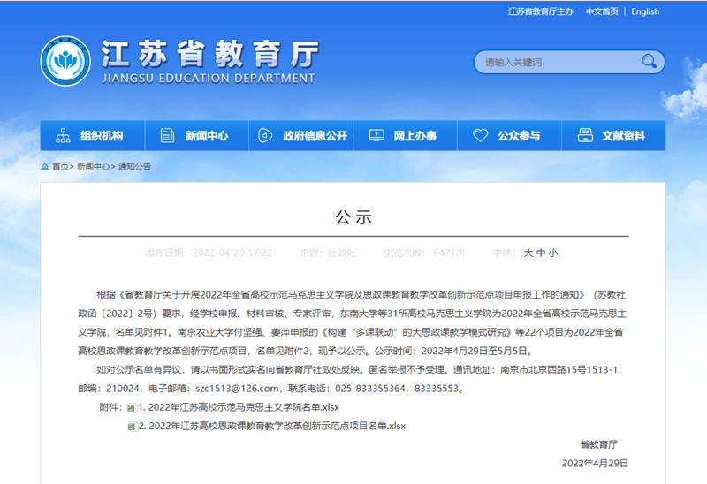Set font size to 大 (large)

528,253
